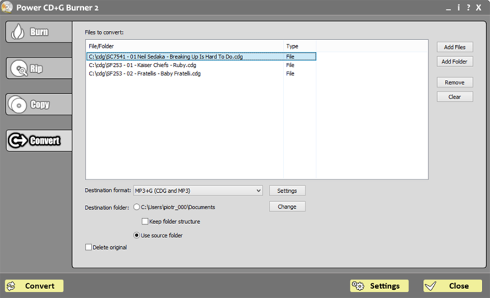Open the Copy tab
490x298 pixels.
(39, 104)
